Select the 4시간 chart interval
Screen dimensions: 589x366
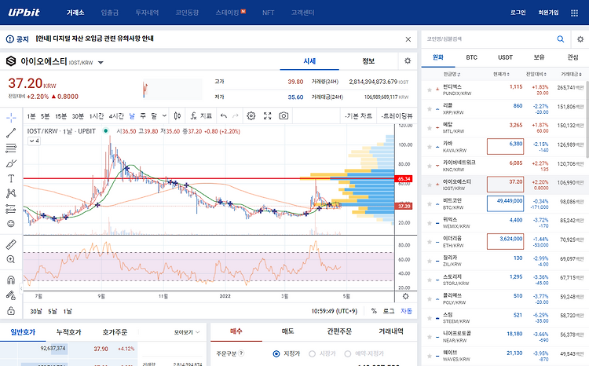pos(116,116)
